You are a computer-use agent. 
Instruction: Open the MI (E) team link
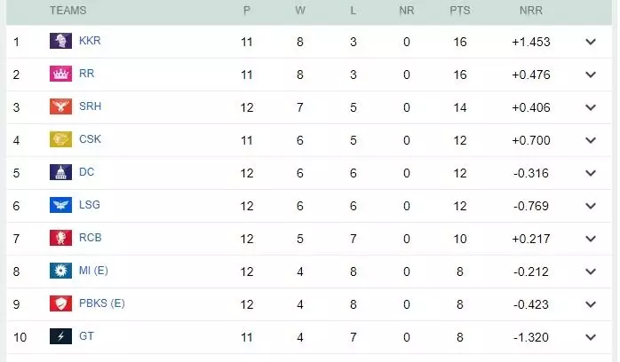93,271
